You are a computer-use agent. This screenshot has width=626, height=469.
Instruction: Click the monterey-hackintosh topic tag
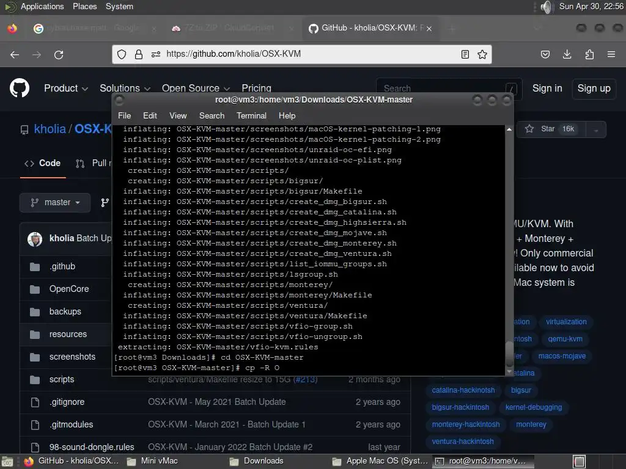coord(465,425)
